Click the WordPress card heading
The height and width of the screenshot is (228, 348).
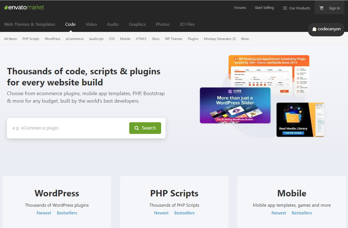pos(57,193)
